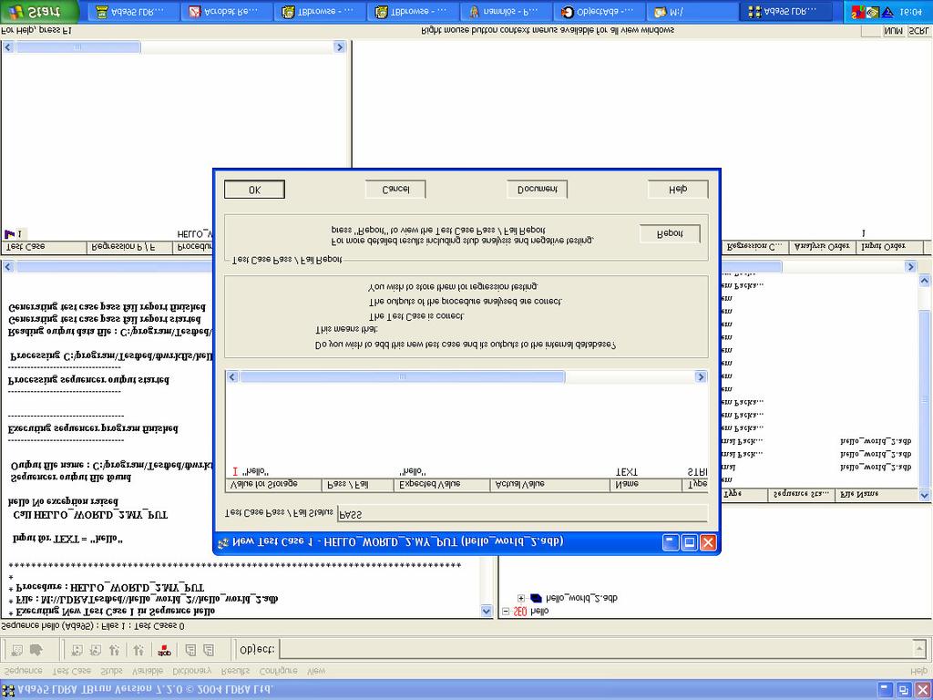Screen dimensions: 933x700
Task: Click the document icon just right of Stop
Action: (190, 650)
